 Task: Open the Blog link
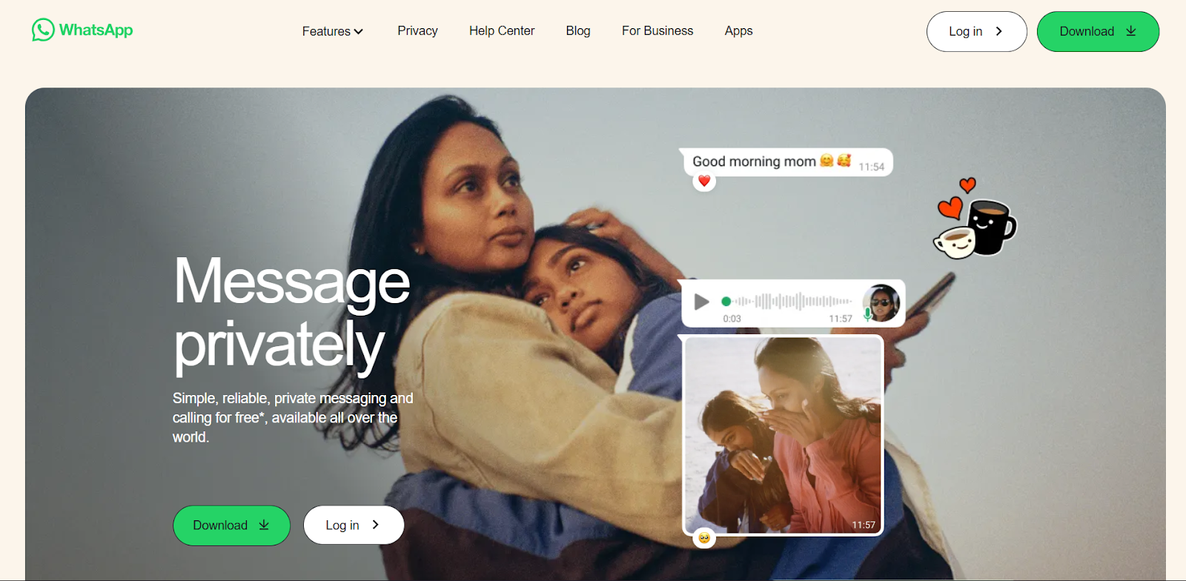pyautogui.click(x=578, y=31)
